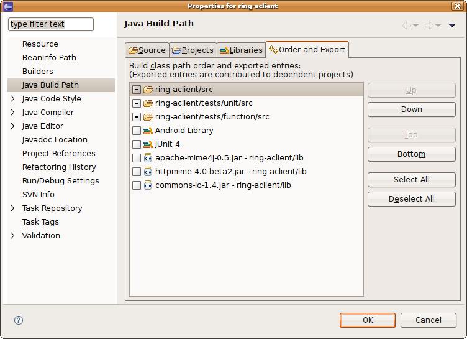Viewport: 467px width, 339px height.
Task: Select the Validation label
Action: point(41,236)
